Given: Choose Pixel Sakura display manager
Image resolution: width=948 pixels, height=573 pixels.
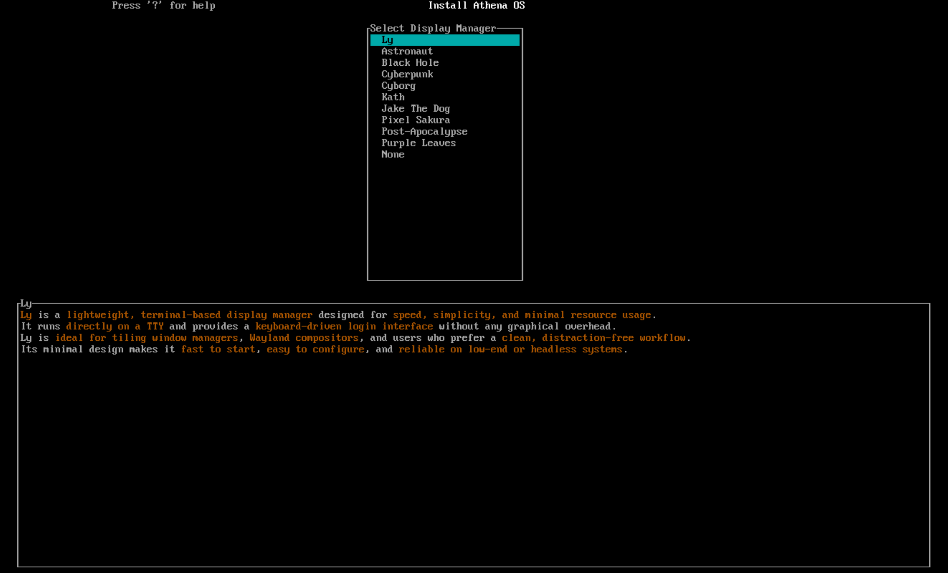Looking at the screenshot, I should point(416,120).
